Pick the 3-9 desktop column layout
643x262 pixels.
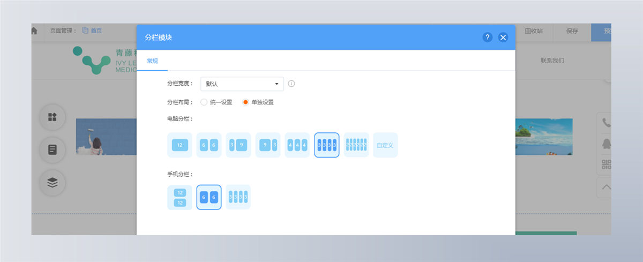point(238,145)
